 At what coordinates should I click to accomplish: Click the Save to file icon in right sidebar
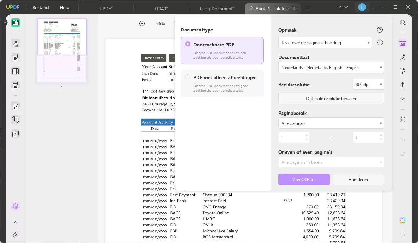coord(402,119)
